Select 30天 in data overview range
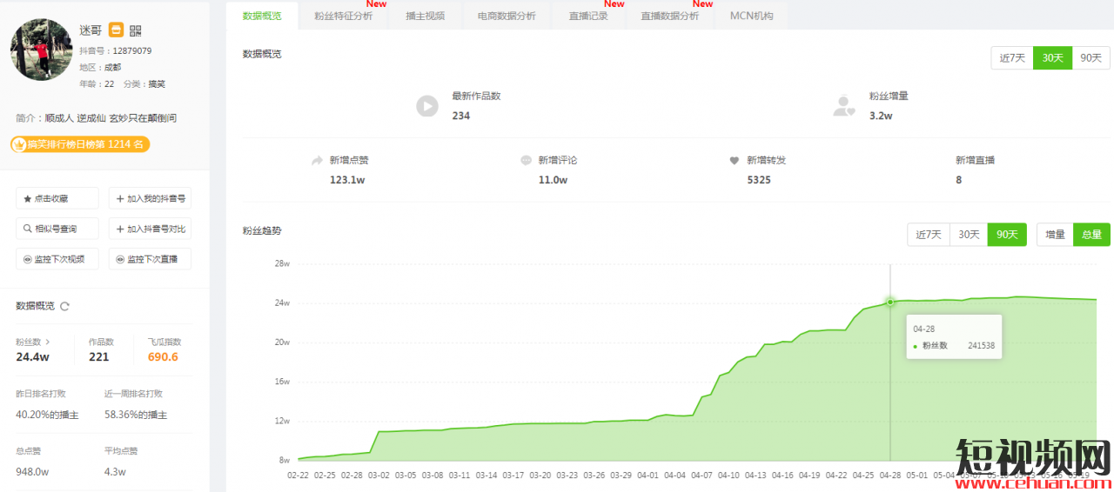 (x=1052, y=57)
